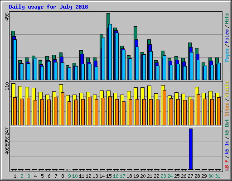Click the green day 9 label
The height and width of the screenshot is (181, 232).
pyautogui.click(x=69, y=176)
